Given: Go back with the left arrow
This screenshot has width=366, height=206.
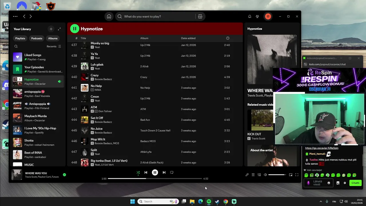Looking at the screenshot, I should pyautogui.click(x=24, y=17).
